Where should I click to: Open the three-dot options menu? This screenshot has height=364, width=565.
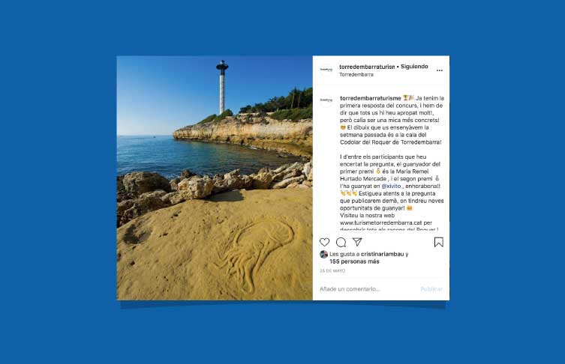point(439,70)
